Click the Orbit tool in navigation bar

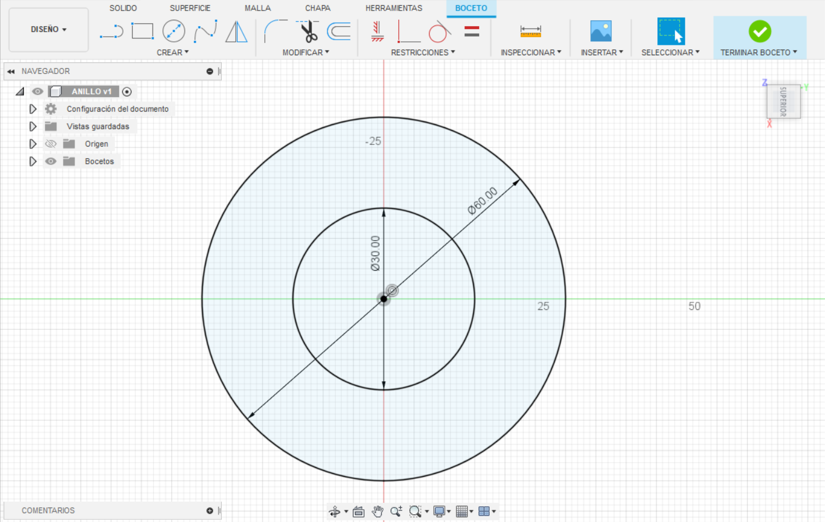point(334,512)
